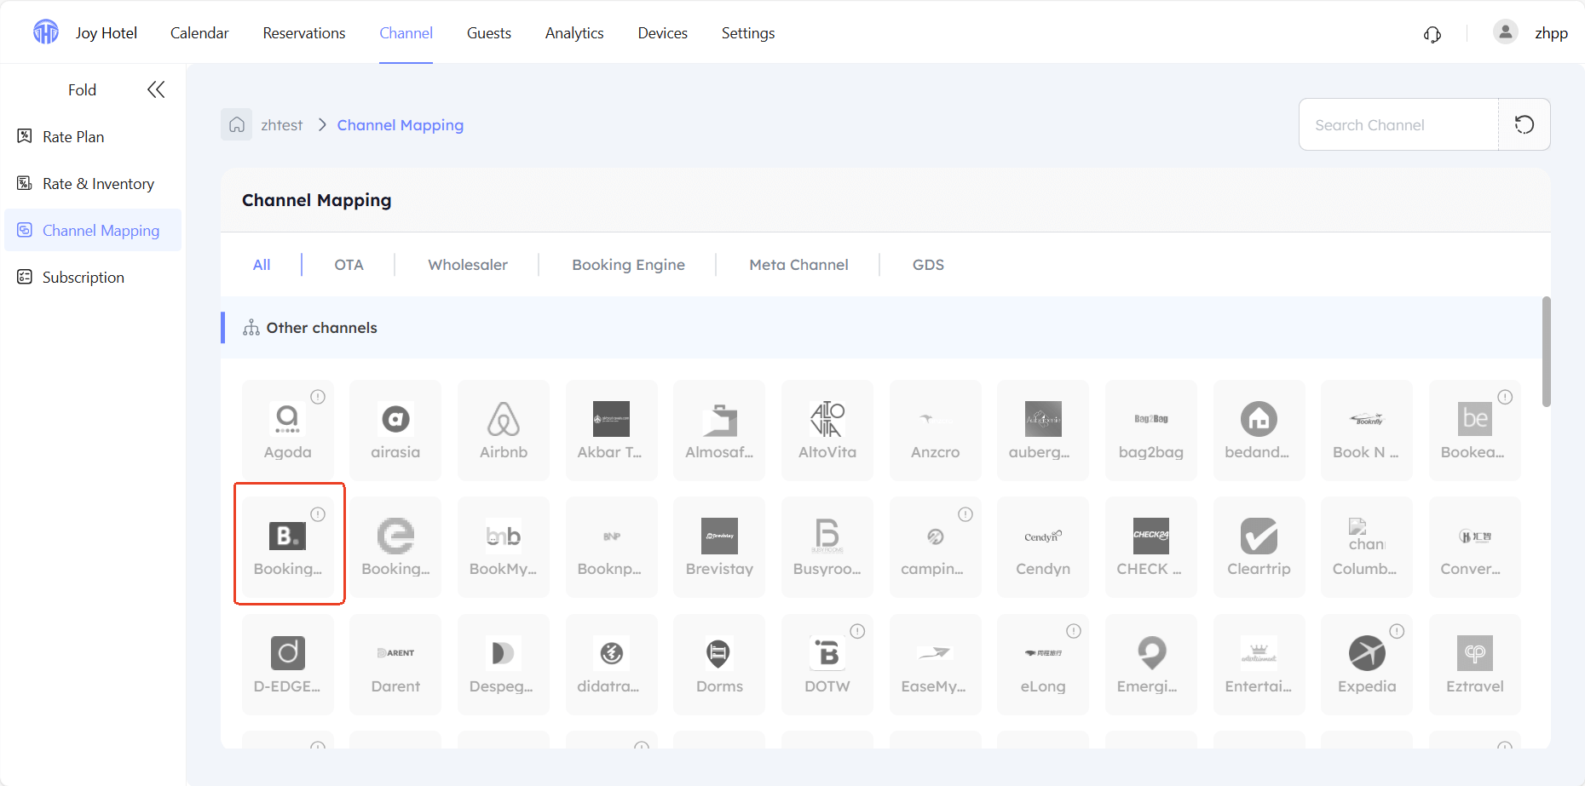Click the refresh icon beside search

click(1524, 125)
